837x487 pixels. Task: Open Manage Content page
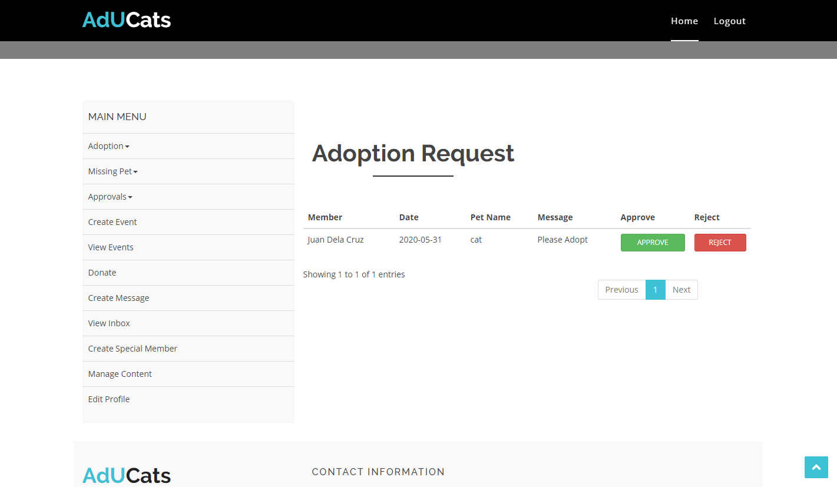(120, 374)
